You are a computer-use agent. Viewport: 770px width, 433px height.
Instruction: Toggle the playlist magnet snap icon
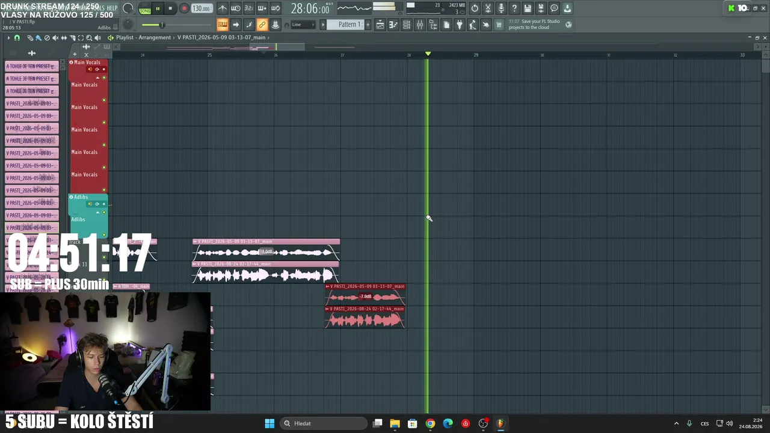tap(17, 38)
